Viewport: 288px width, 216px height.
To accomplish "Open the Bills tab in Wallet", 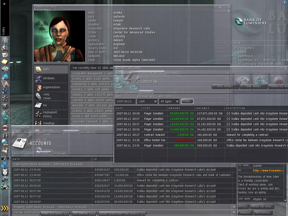I will pos(120,92).
